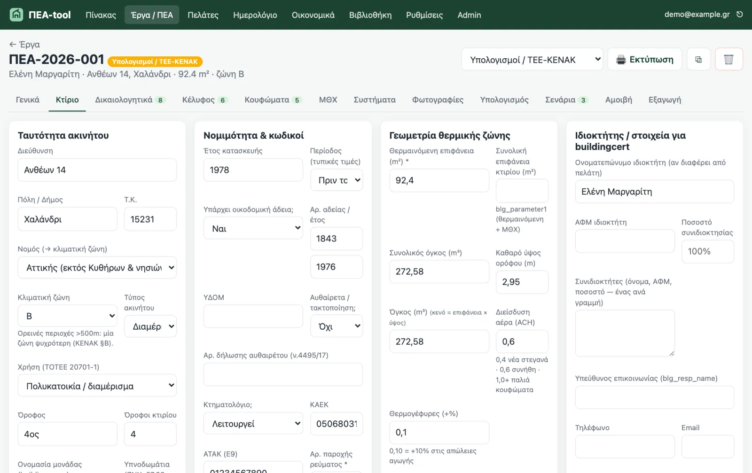This screenshot has height=473, width=752.
Task: Open Βιβλιοθήκη in the top navigation
Action: (x=370, y=15)
